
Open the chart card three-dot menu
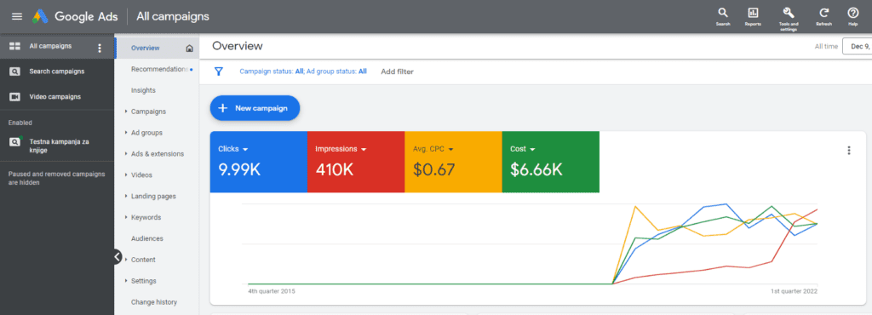(x=849, y=150)
